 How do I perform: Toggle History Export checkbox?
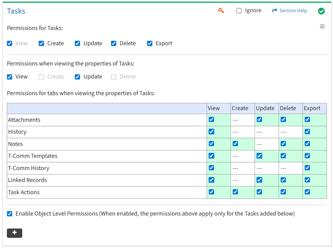[307, 132]
